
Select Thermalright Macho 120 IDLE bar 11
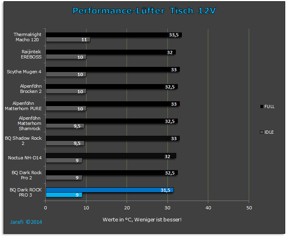[x=68, y=40]
